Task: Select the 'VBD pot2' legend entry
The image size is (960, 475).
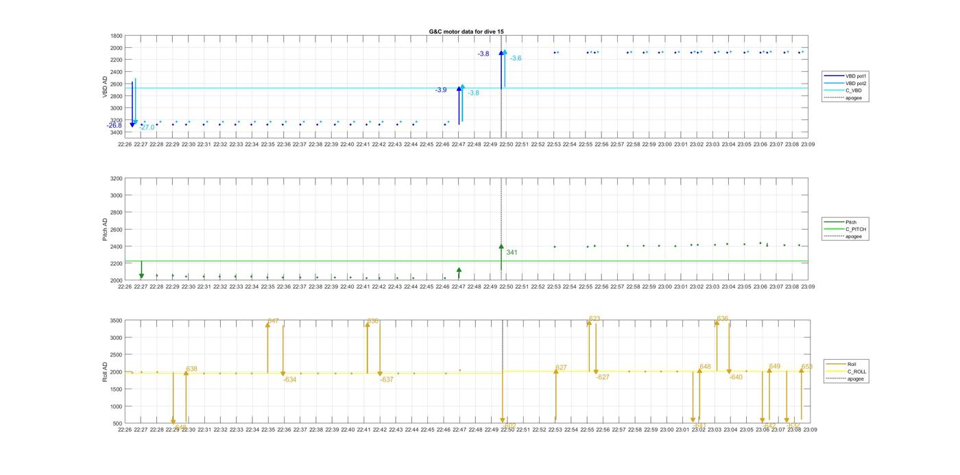Action: click(856, 83)
